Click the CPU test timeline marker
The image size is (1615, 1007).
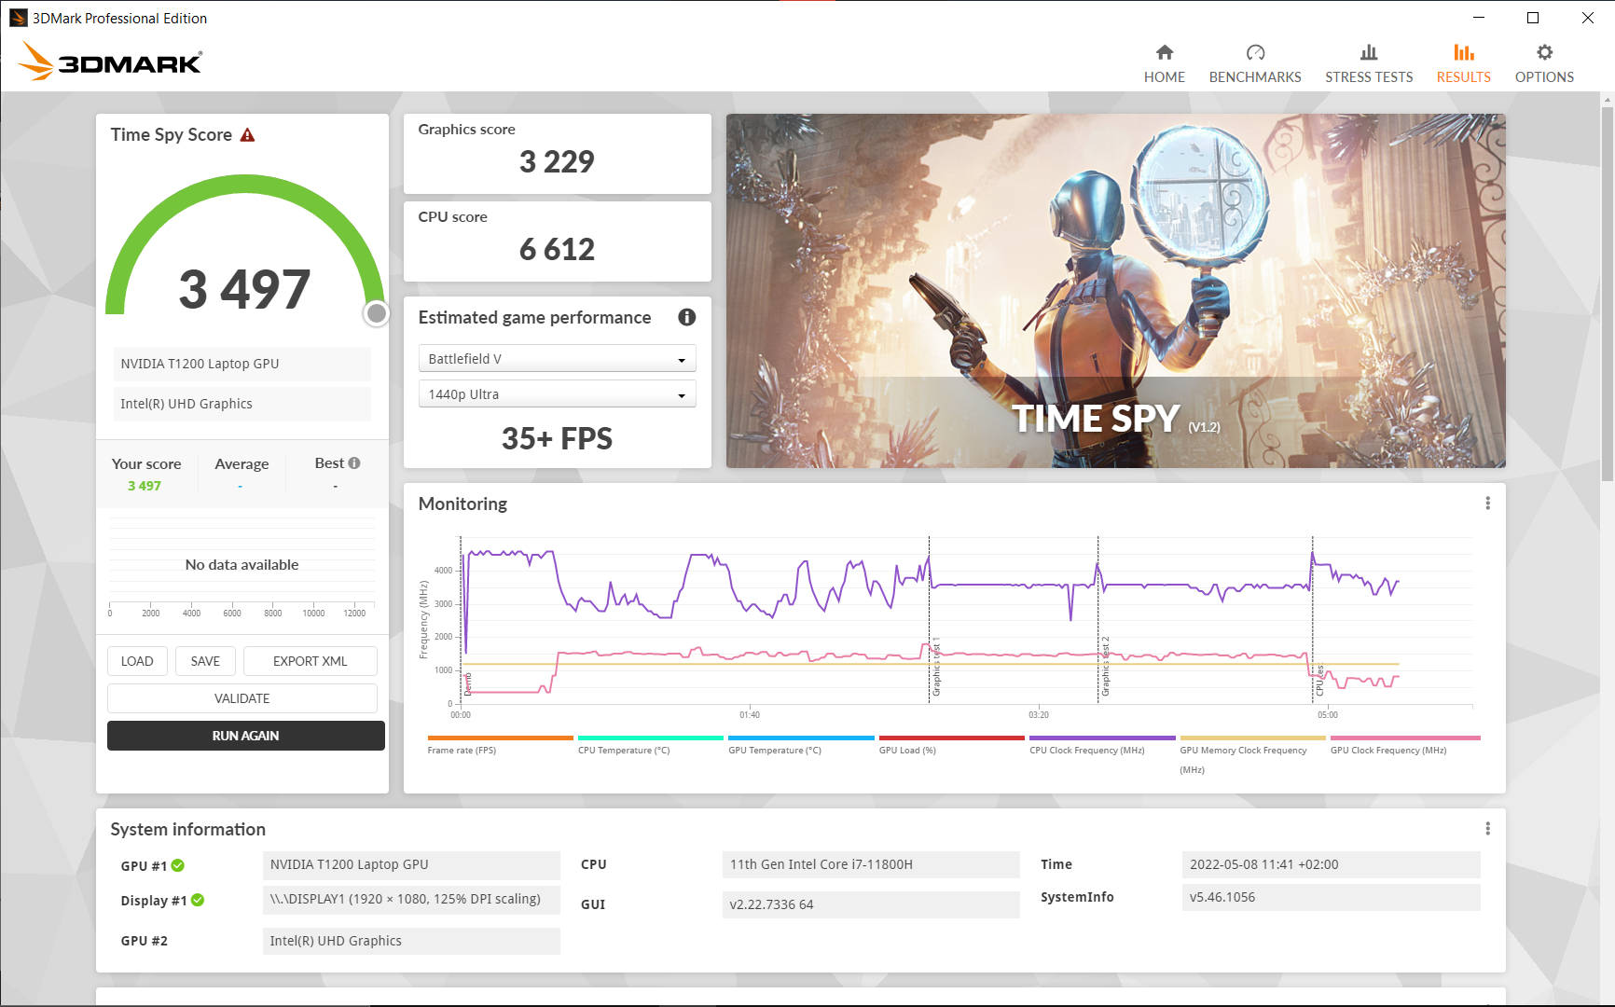tap(1319, 681)
